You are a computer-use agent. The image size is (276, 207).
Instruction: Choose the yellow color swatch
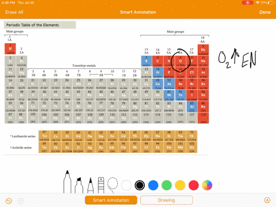(x=180, y=185)
